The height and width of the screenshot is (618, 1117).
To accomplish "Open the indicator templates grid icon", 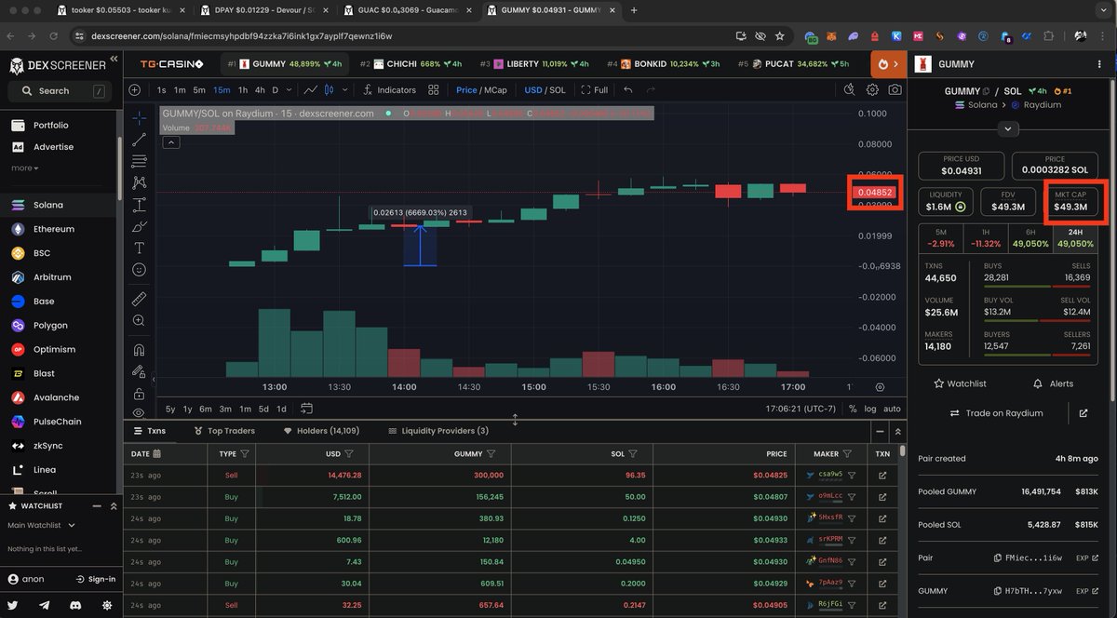I will tap(434, 90).
